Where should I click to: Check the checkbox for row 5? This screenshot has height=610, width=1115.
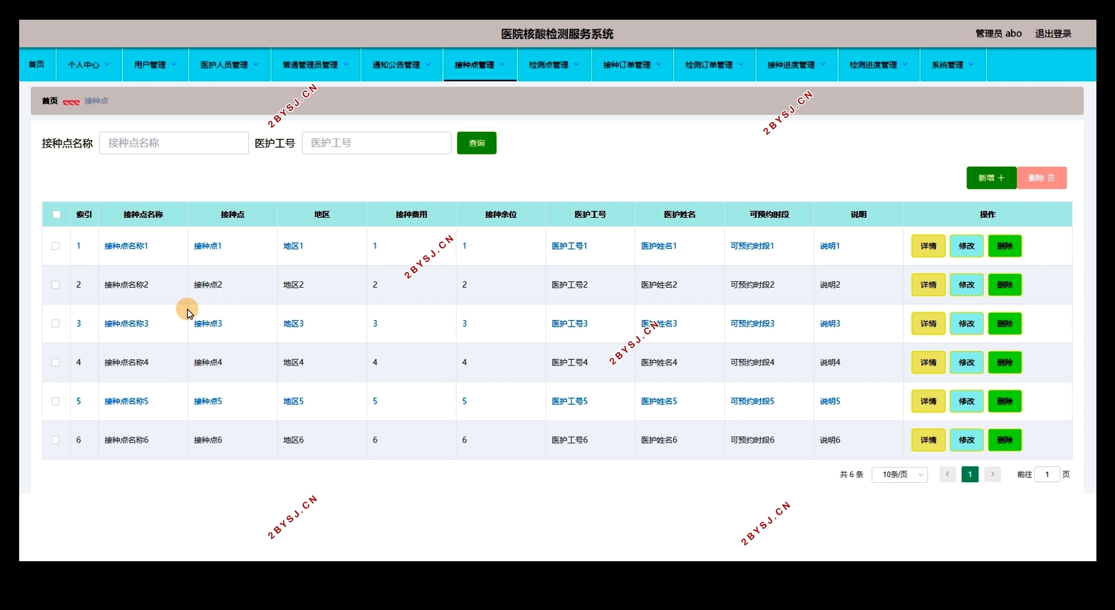click(56, 401)
